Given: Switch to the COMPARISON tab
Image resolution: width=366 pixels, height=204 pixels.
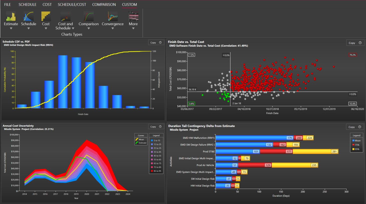Looking at the screenshot, I should (104, 4).
